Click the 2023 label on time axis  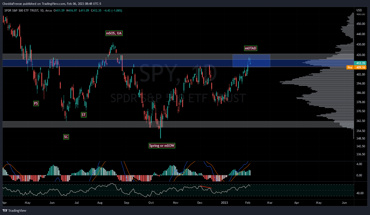(225, 203)
